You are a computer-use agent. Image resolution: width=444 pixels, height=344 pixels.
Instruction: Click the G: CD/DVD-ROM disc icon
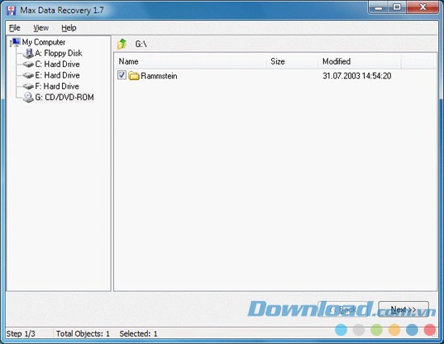28,98
